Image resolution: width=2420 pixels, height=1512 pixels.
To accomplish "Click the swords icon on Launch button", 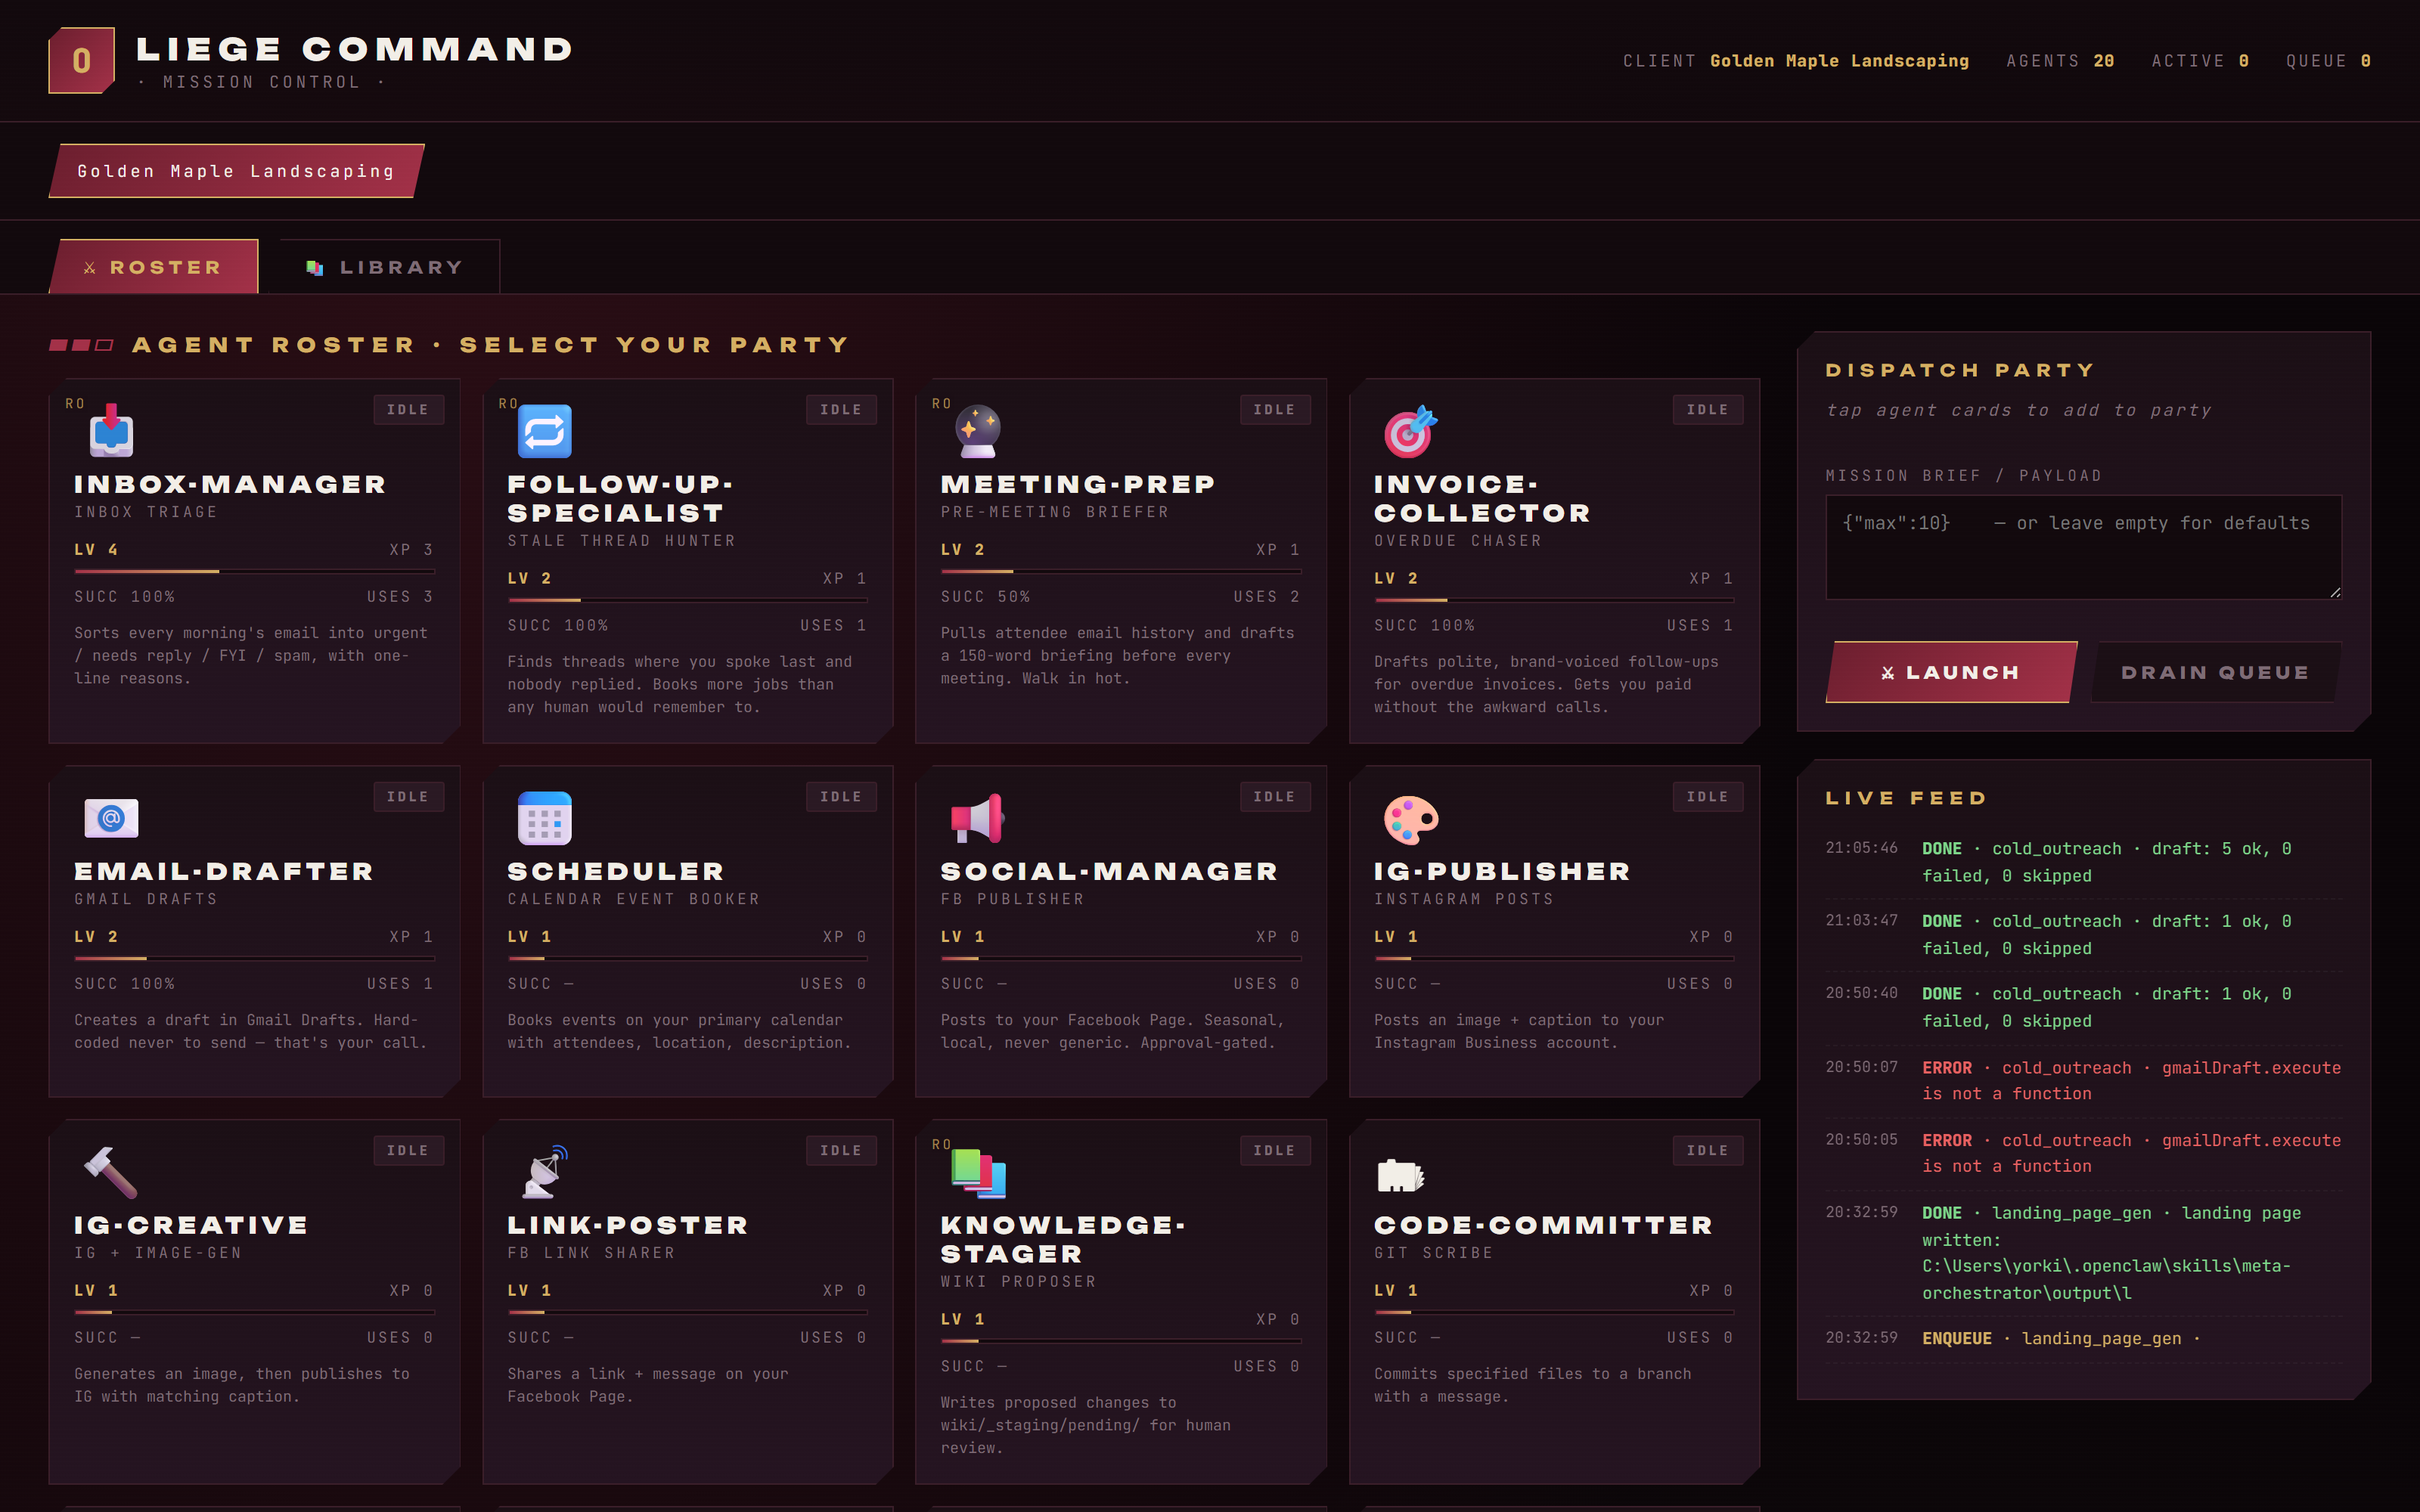I will (1887, 673).
